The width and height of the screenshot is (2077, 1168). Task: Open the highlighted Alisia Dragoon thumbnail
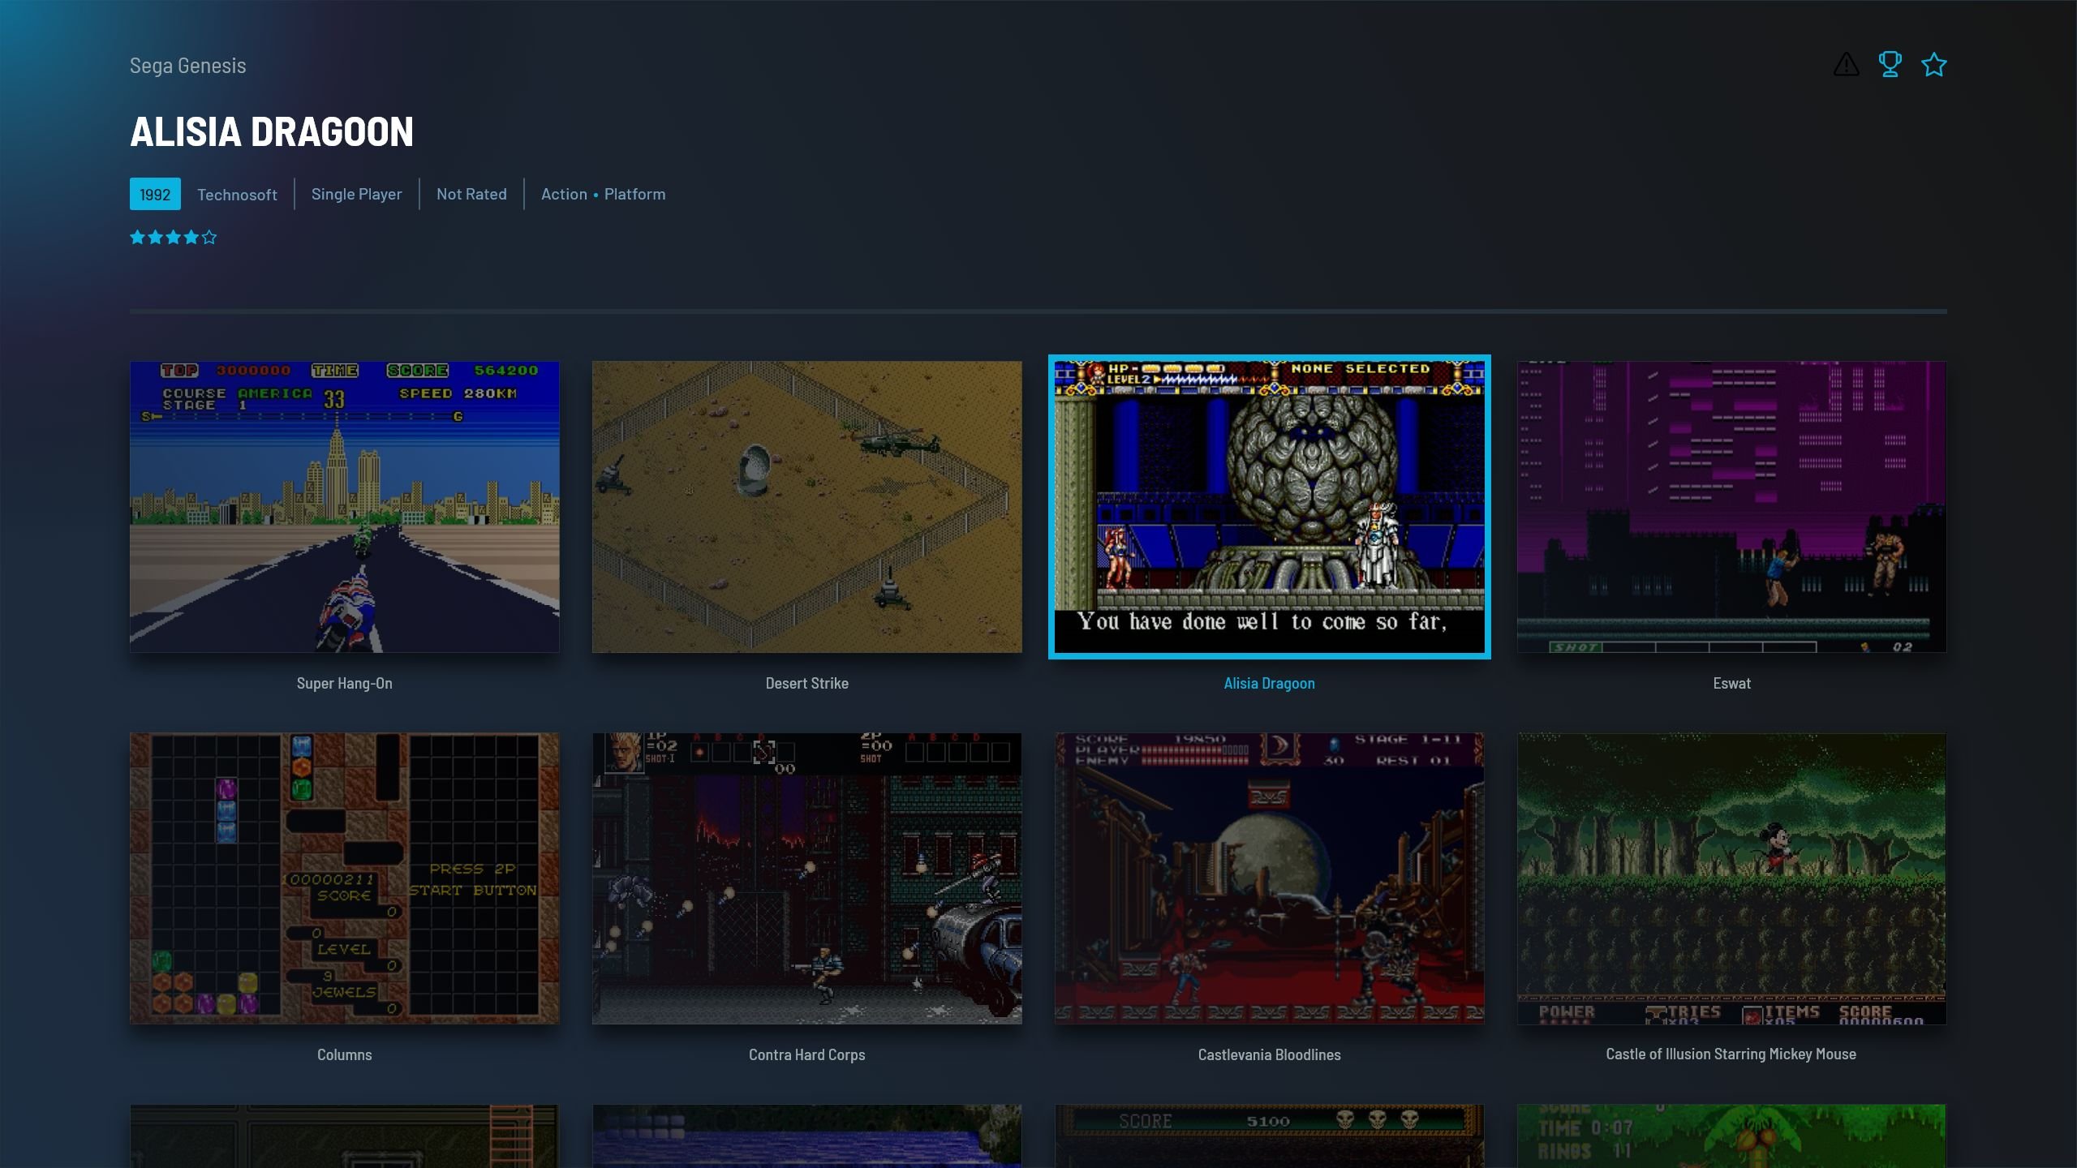(x=1270, y=507)
